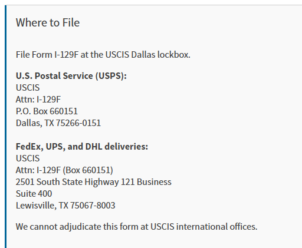Click the "We cannot adjudicate" sentence
Screen dimensions: 302x248
tap(136, 227)
